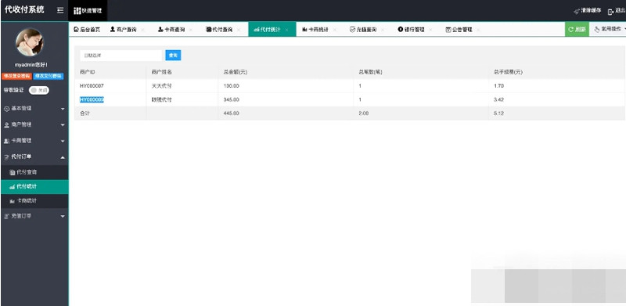Screen dimensions: 626x306
Task: Click 清除缓存 in the top bar
Action: (588, 11)
